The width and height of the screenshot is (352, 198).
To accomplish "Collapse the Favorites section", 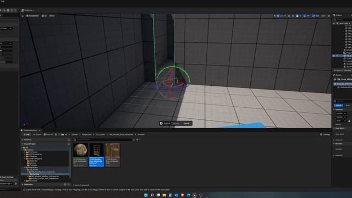I will click(x=22, y=140).
